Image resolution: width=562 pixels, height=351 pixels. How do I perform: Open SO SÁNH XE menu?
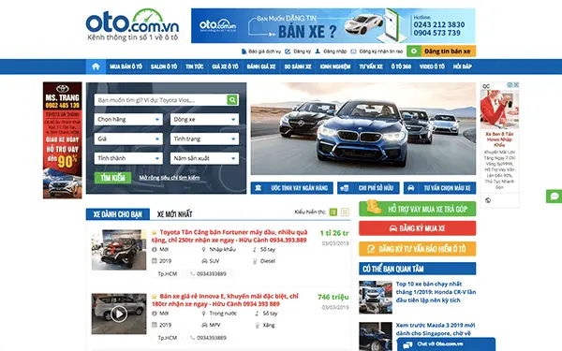point(298,66)
